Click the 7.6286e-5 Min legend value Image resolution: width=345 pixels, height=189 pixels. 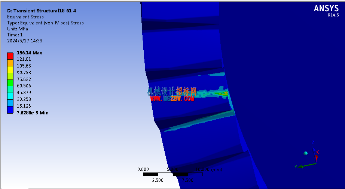pyautogui.click(x=33, y=113)
